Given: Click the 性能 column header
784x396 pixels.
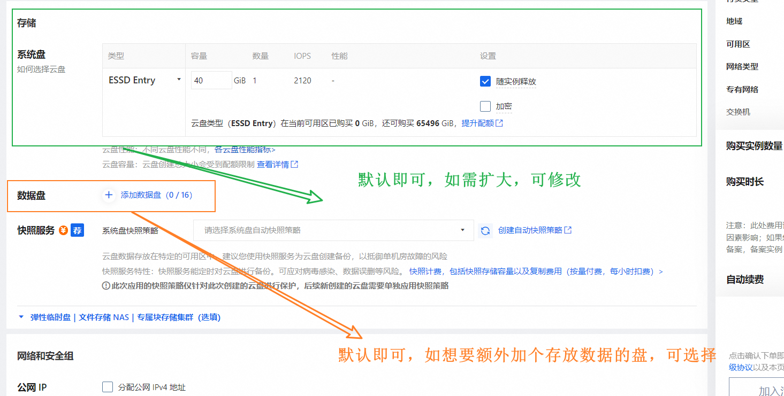Looking at the screenshot, I should click(x=339, y=56).
